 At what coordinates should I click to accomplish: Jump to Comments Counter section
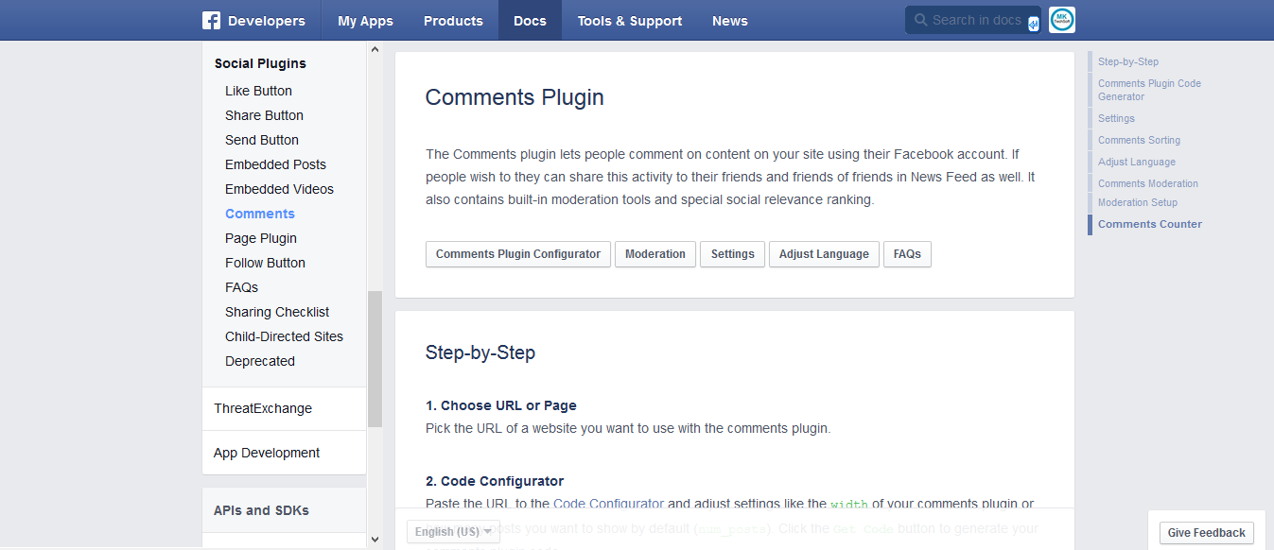[x=1150, y=224]
